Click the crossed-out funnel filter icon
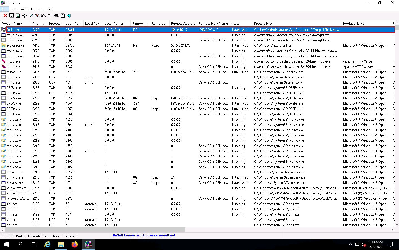This screenshot has height=250, width=399. [x=37, y=16]
